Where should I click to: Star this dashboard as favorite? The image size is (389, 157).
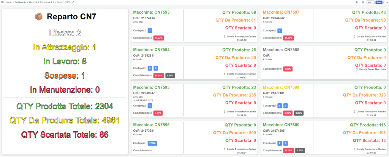pyautogui.click(x=73, y=2)
